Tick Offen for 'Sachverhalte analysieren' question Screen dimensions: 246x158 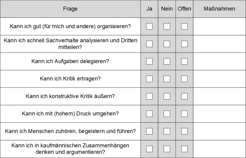pos(184,44)
